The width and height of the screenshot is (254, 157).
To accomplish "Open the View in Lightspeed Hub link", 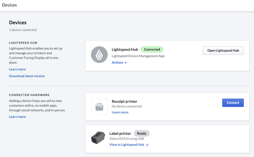I will [x=127, y=145].
